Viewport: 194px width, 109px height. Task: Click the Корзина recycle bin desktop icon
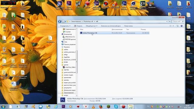[x=5, y=51]
